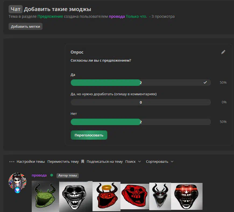The image size is (234, 212).
Task: Click the checkmark on the Да poll bar
Action: [x=205, y=82]
